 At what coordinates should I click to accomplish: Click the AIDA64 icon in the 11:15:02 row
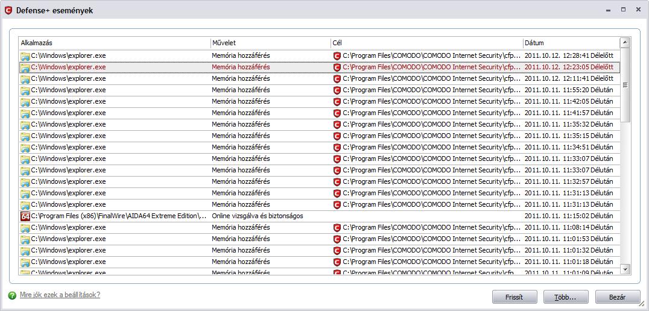click(25, 216)
